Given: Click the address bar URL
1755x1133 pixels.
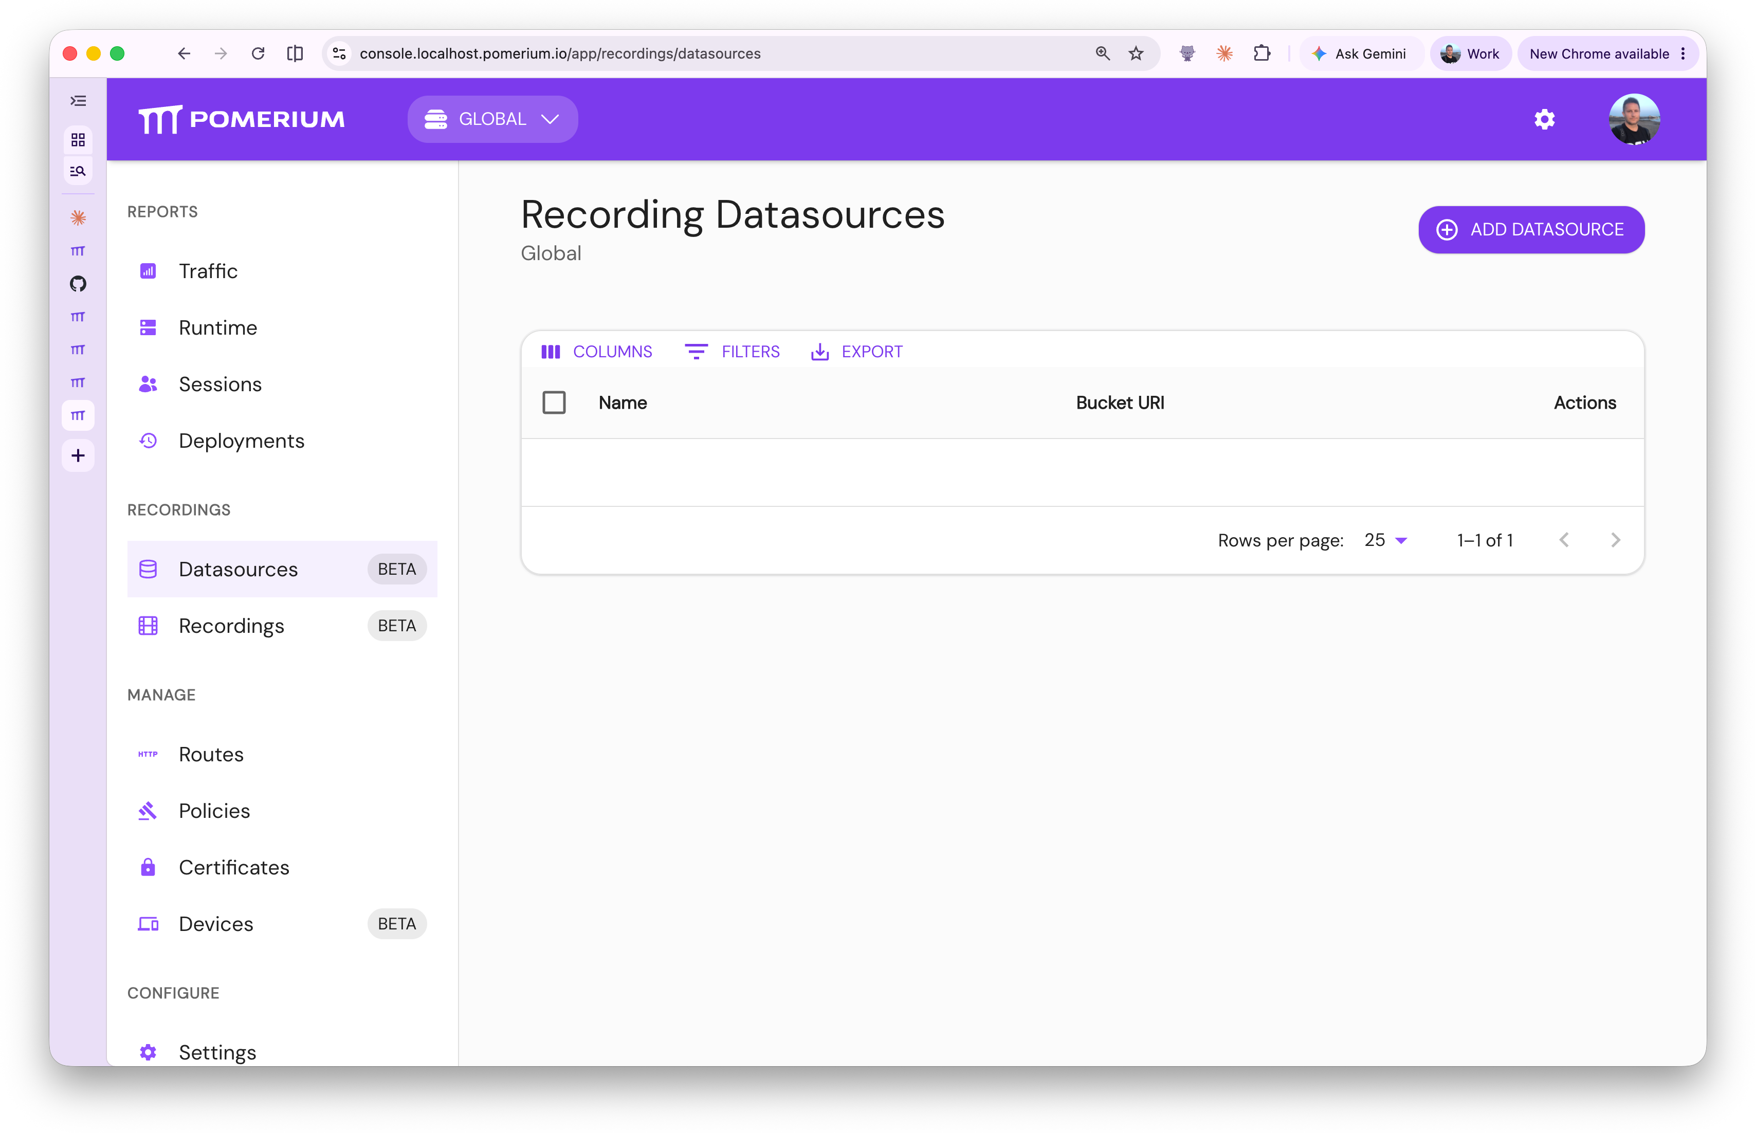Looking at the screenshot, I should pos(560,53).
